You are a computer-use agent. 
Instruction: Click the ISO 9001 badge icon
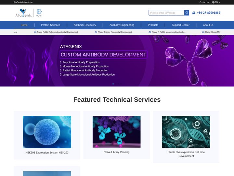click(39, 13)
